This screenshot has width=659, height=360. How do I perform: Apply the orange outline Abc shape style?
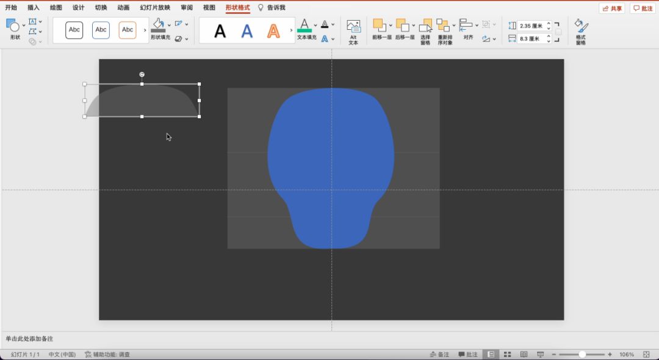[128, 30]
